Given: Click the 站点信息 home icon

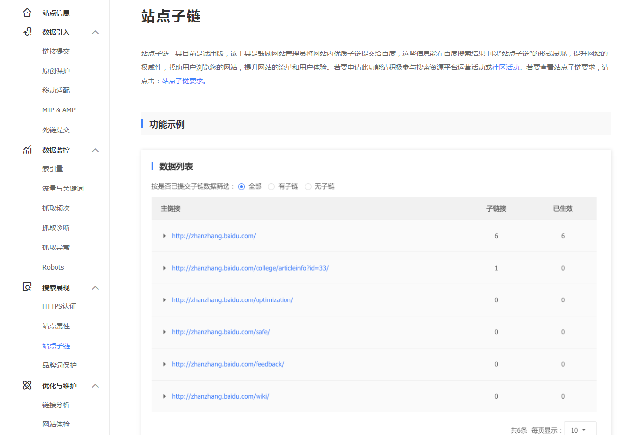Looking at the screenshot, I should pos(27,12).
